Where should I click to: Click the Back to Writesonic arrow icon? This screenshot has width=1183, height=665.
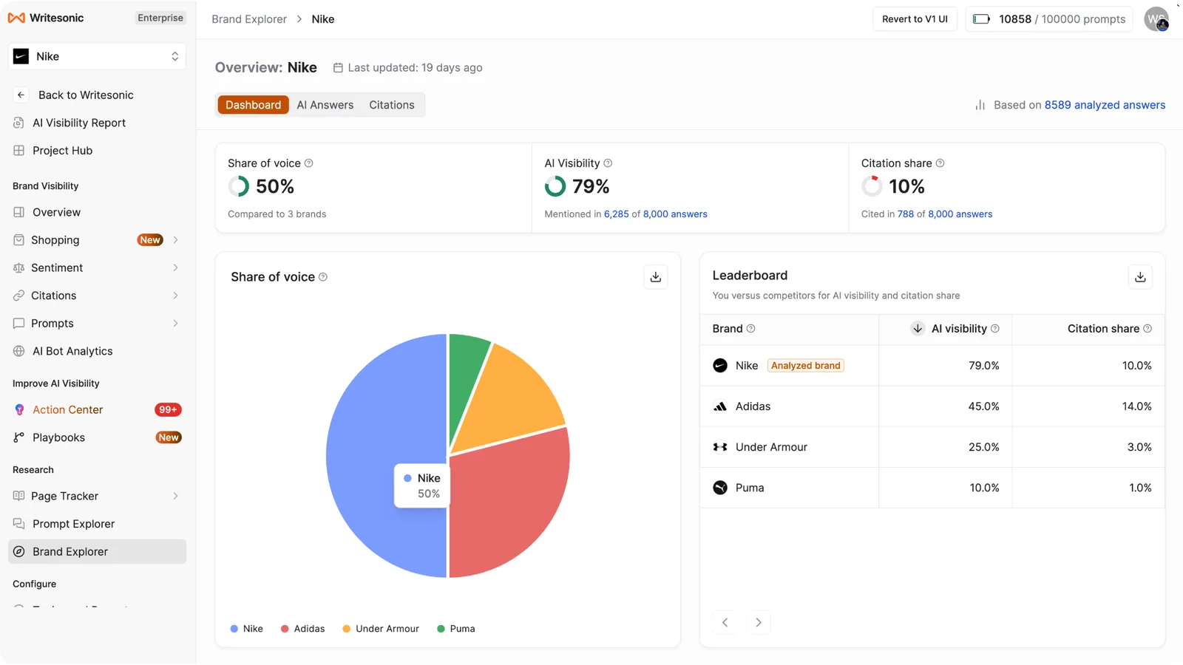coord(21,95)
